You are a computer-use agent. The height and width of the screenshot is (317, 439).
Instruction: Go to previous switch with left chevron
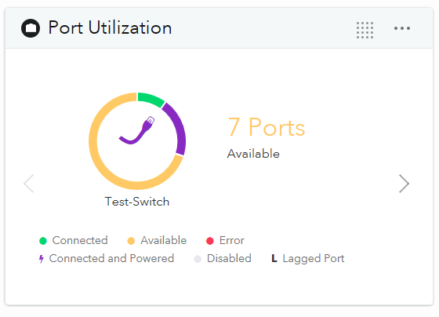(x=29, y=184)
